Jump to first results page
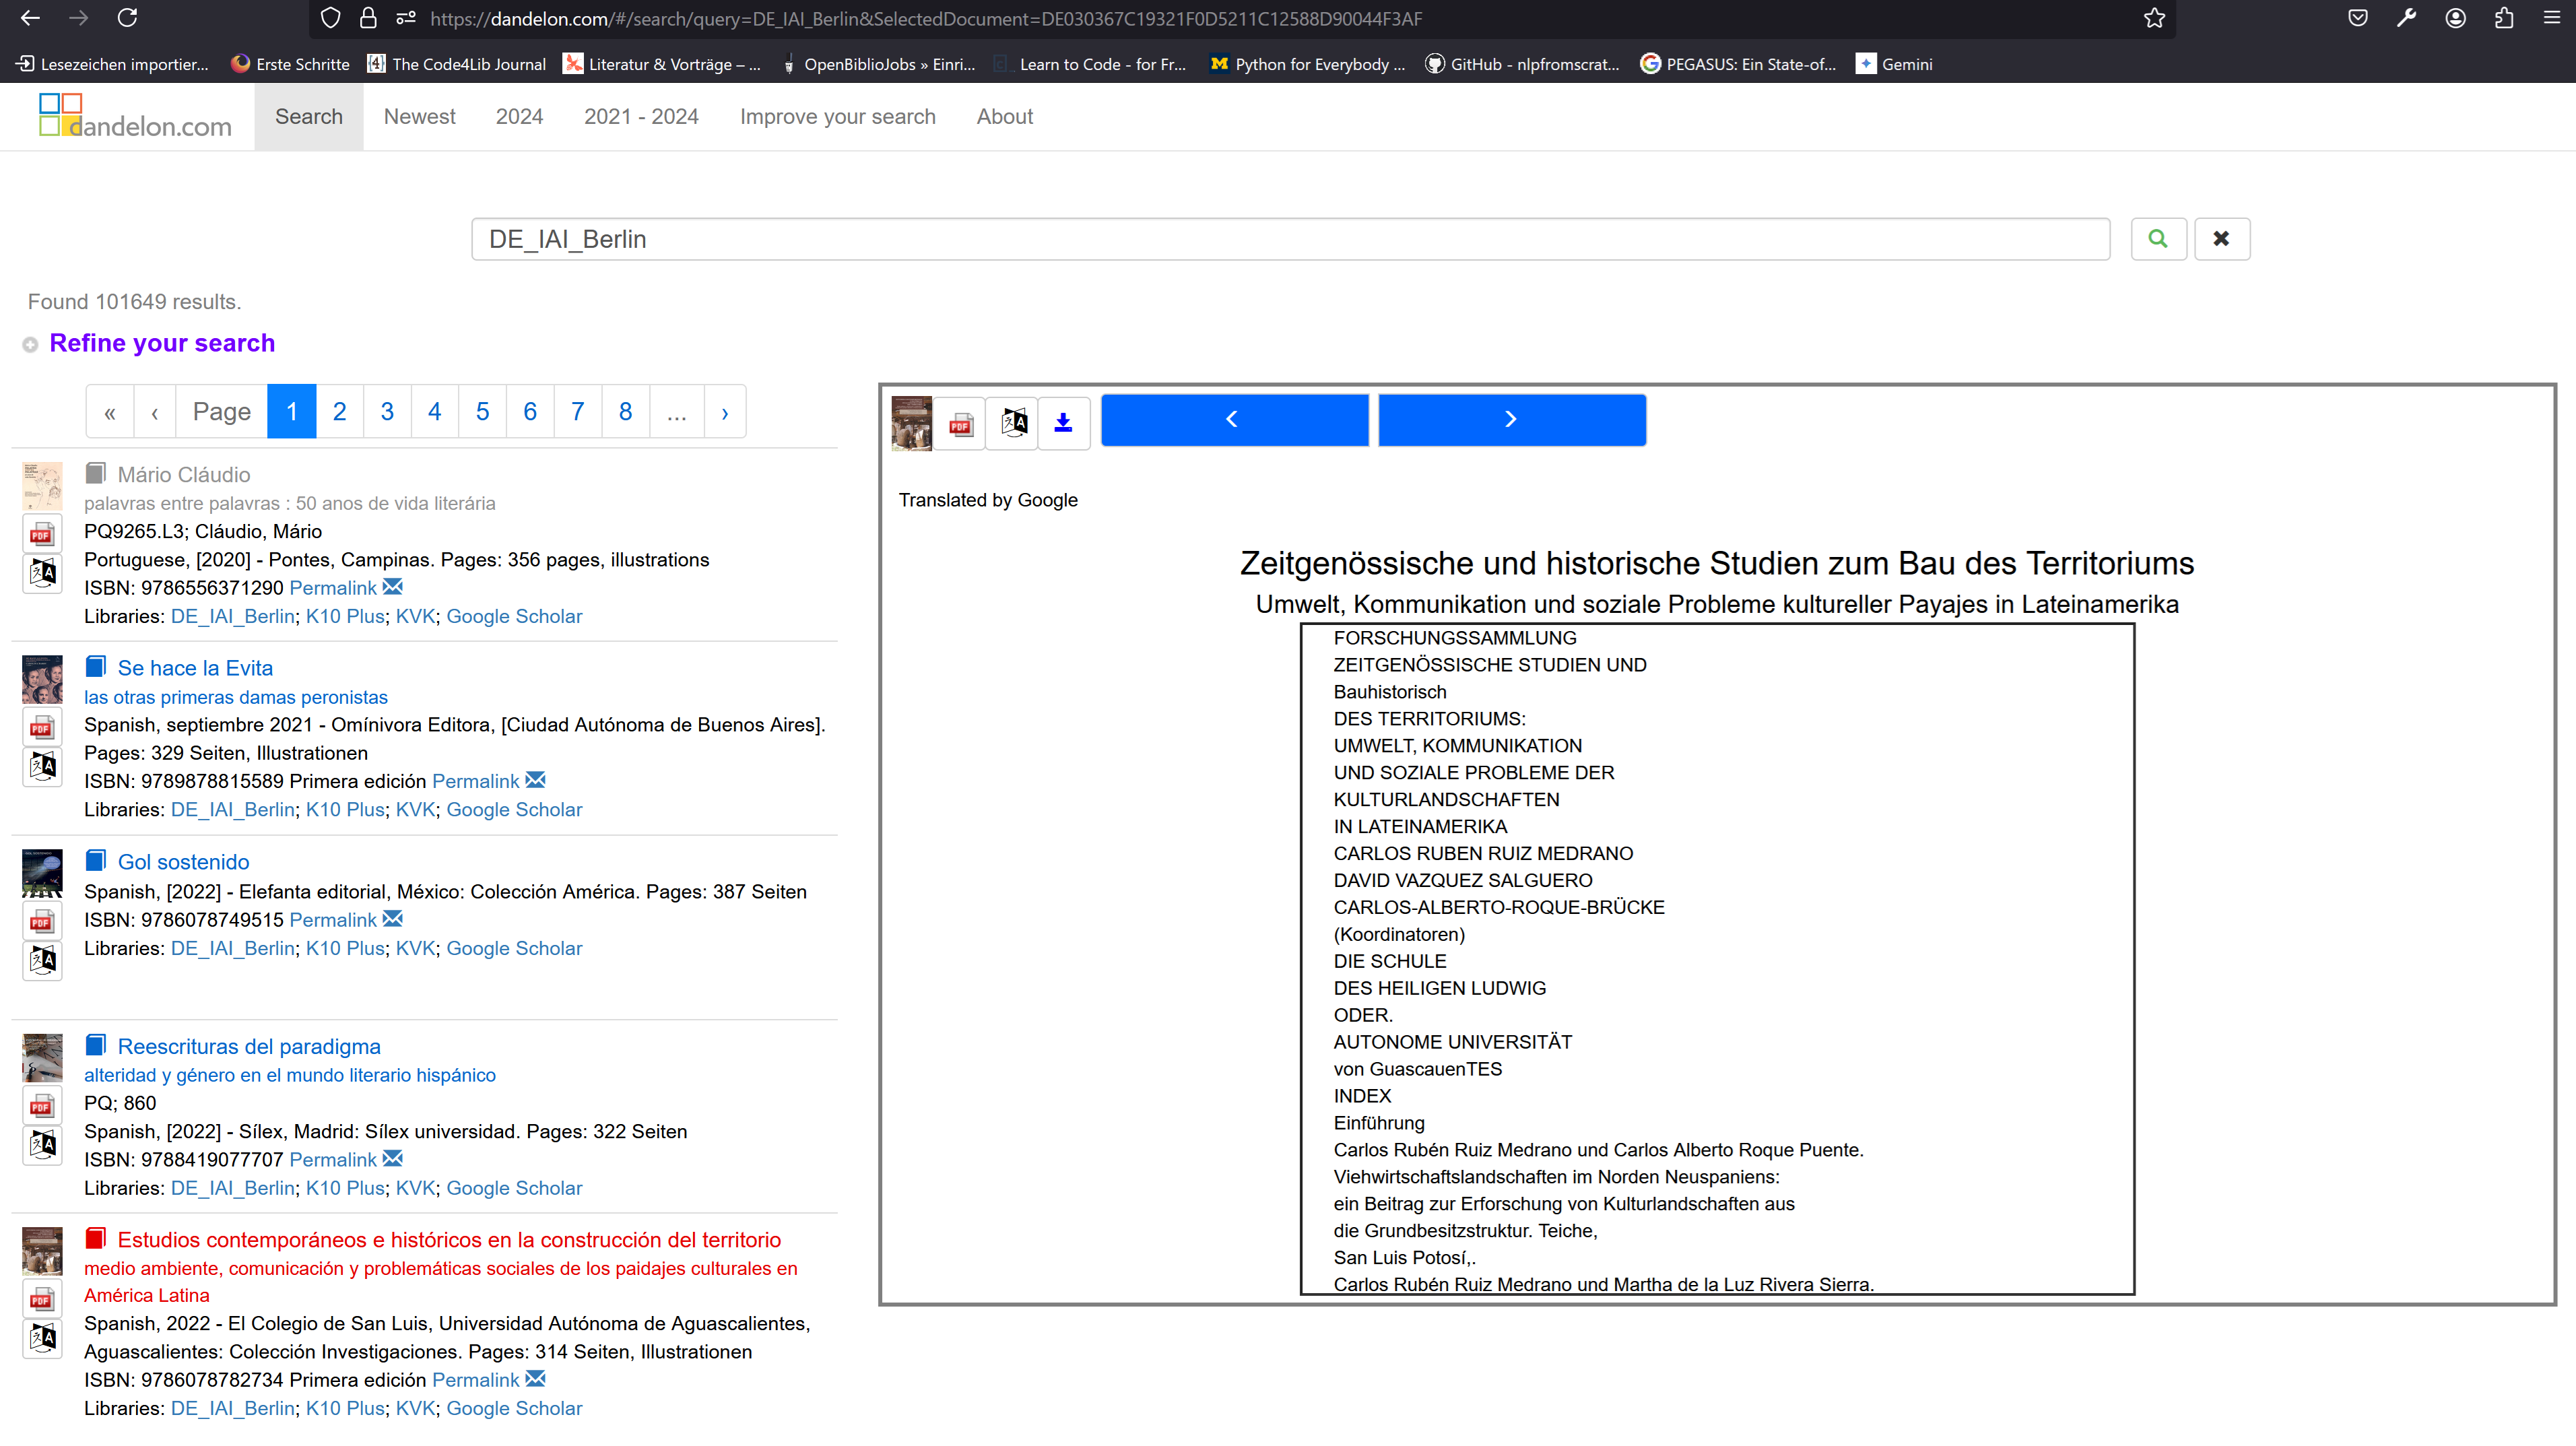Screen dimensions: 2576x1446 pyautogui.click(x=110, y=412)
